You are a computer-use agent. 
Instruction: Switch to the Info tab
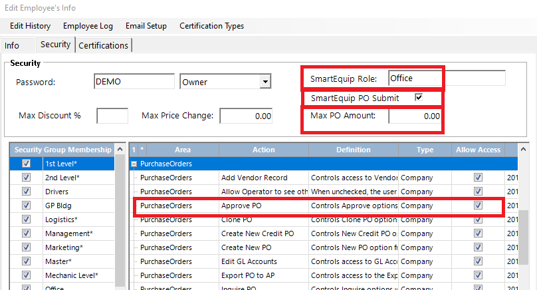coord(12,45)
